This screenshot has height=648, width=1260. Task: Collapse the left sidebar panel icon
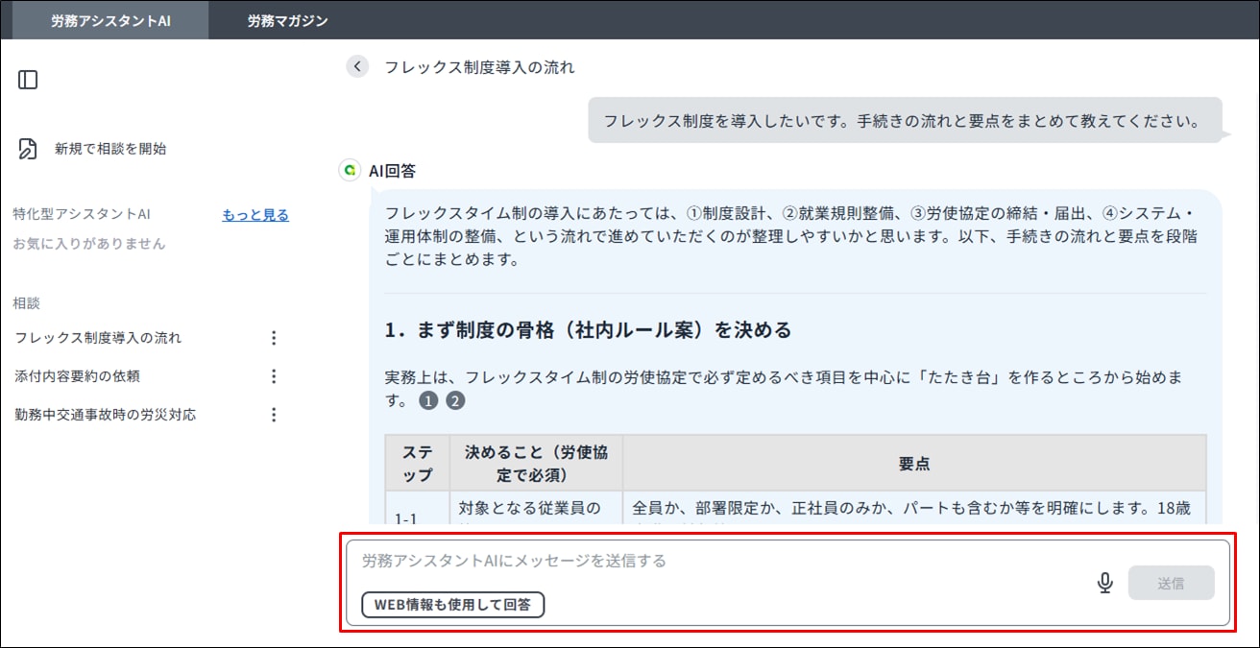[28, 80]
